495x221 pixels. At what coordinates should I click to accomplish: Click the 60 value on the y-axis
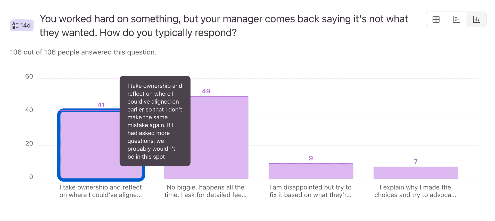[29, 76]
